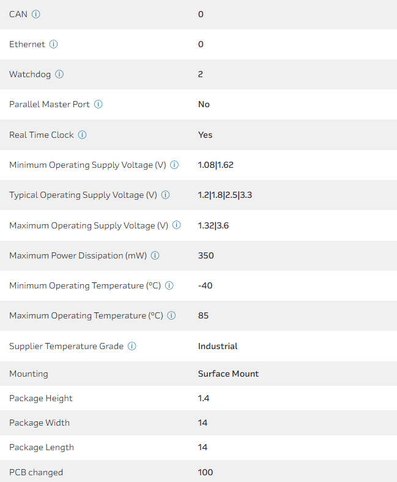Click the Watchdog info icon
Viewport: 397px width, 482px height.
click(59, 74)
